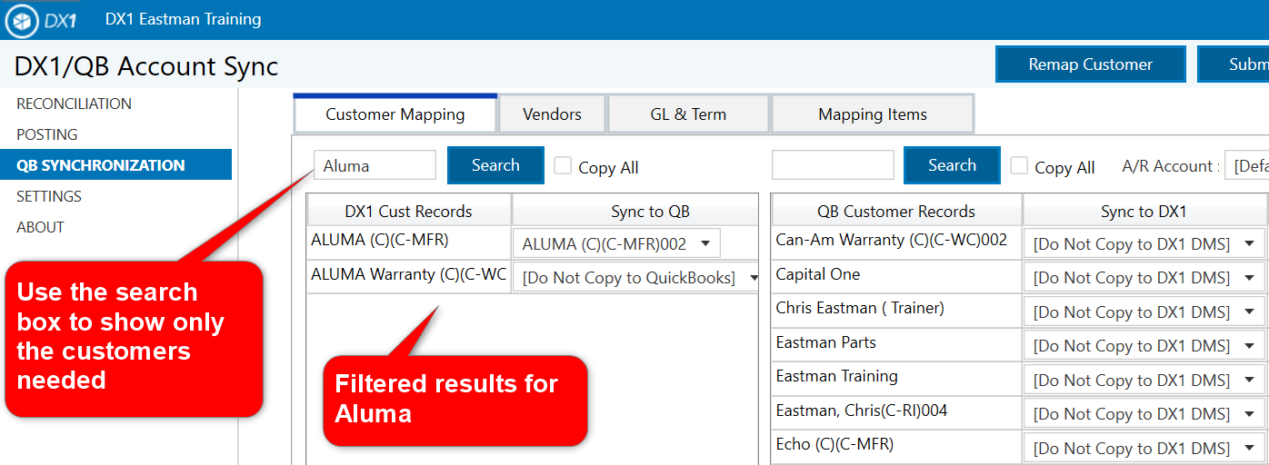Open Eastman Parts sync to DX1 dropdown
Image resolution: width=1269 pixels, height=465 pixels.
[x=1144, y=346]
